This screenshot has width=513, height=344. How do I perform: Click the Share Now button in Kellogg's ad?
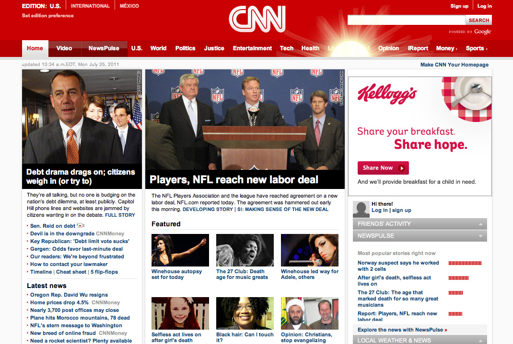coord(383,168)
